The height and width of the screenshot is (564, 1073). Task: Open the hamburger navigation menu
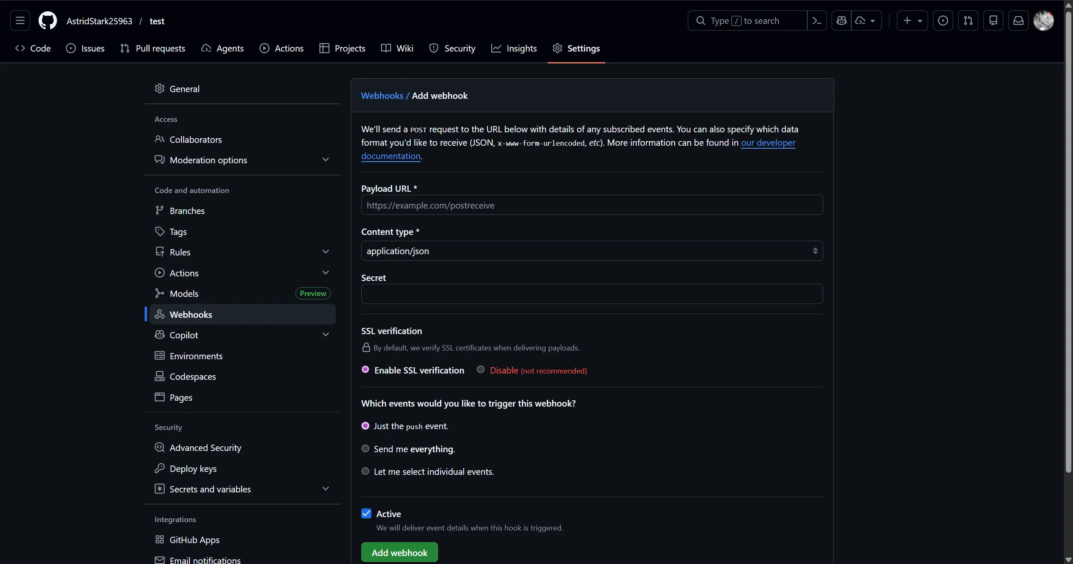20,21
